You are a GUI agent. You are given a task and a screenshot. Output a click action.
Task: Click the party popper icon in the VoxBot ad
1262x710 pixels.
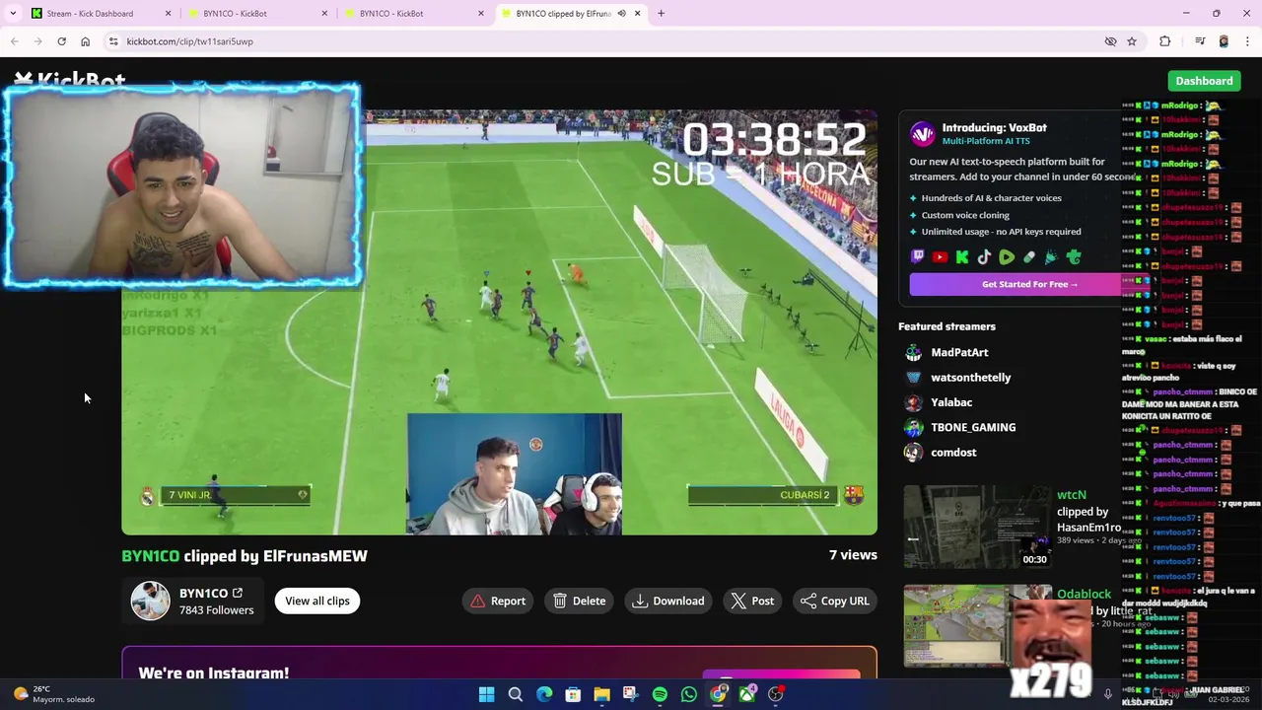1051,257
